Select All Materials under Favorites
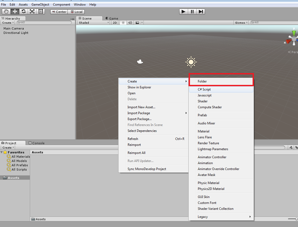 (19, 157)
